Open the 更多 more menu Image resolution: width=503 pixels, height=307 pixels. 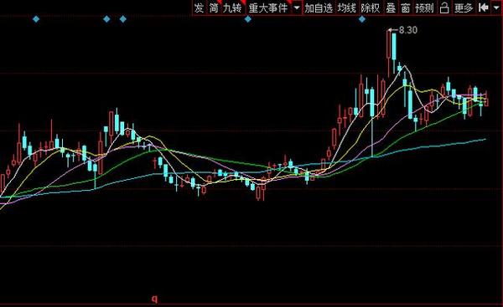[464, 8]
